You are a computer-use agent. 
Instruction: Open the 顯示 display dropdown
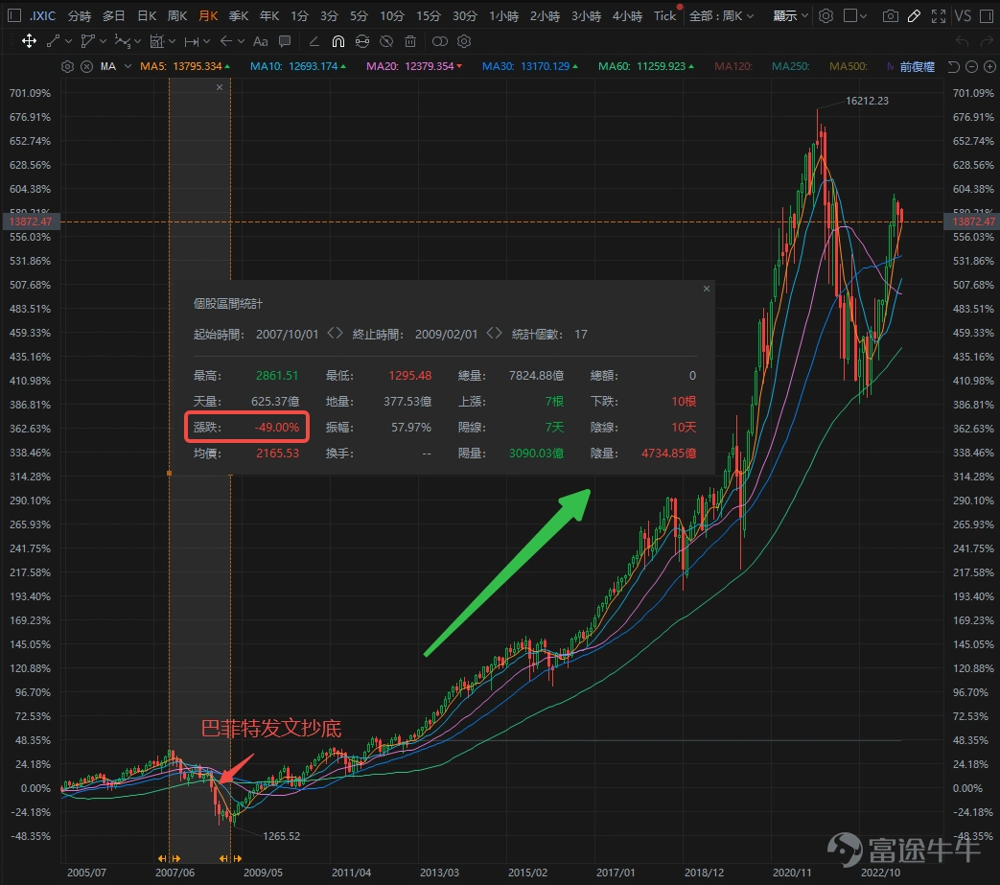[x=791, y=16]
